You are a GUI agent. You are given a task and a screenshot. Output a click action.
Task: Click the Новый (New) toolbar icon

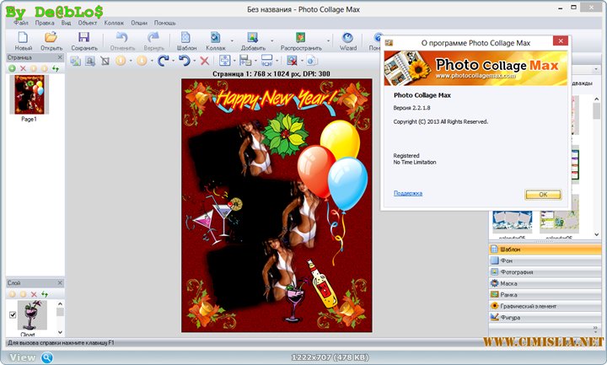click(23, 38)
